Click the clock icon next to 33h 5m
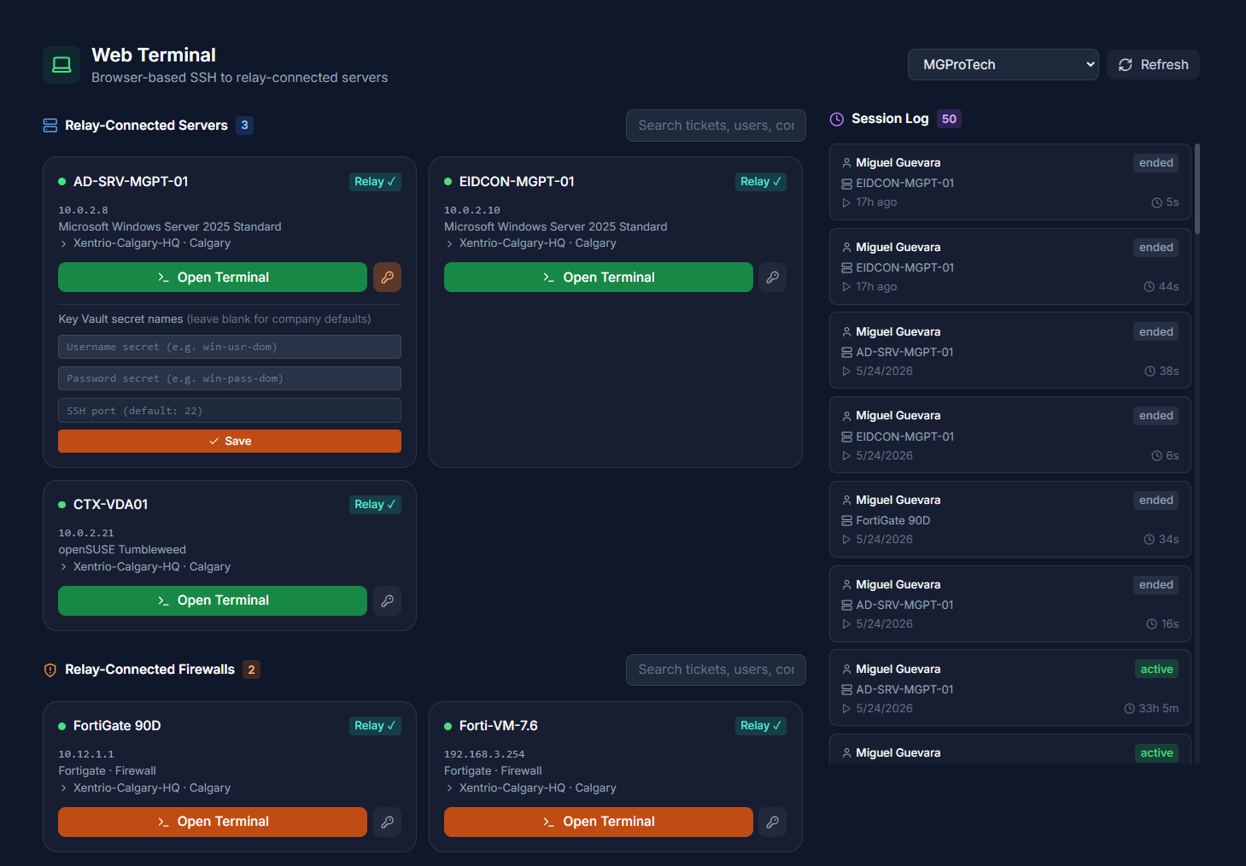The height and width of the screenshot is (866, 1246). coord(1129,709)
